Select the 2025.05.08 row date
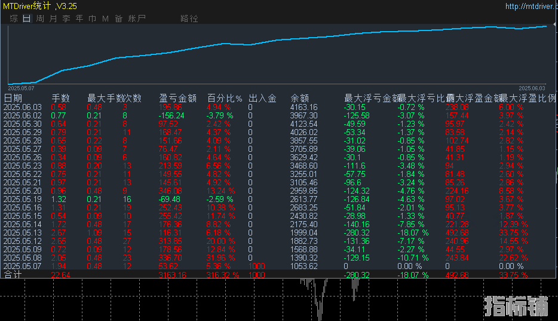Screen dimensions: 558x321 pos(23,258)
